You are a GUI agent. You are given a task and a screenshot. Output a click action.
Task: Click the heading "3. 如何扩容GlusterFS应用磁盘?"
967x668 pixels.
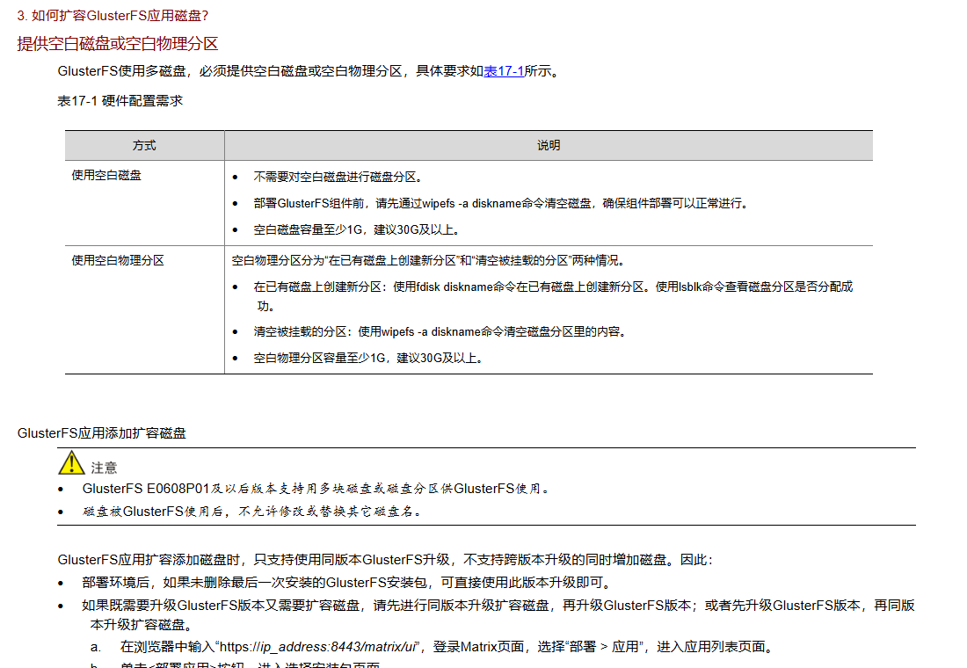(x=113, y=16)
